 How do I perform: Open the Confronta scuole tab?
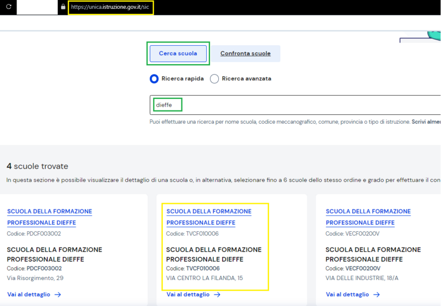pos(245,54)
